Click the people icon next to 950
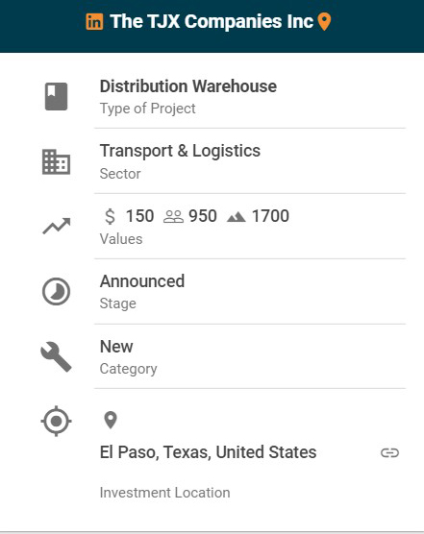Image resolution: width=424 pixels, height=534 pixels. [173, 217]
